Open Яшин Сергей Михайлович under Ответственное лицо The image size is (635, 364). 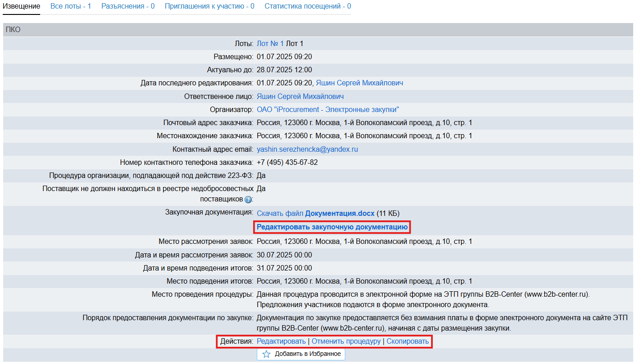point(300,97)
